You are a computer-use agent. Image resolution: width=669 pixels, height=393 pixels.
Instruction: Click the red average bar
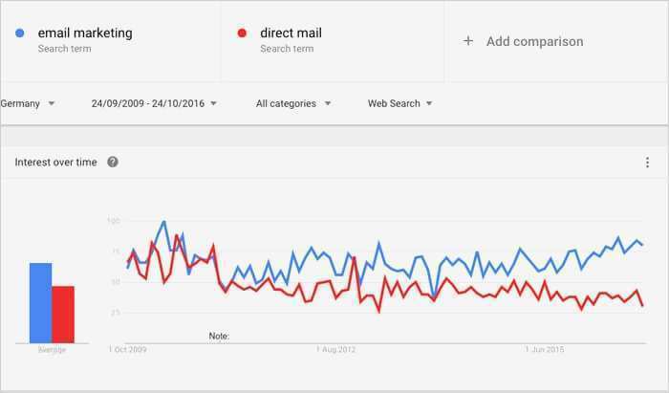coord(63,314)
